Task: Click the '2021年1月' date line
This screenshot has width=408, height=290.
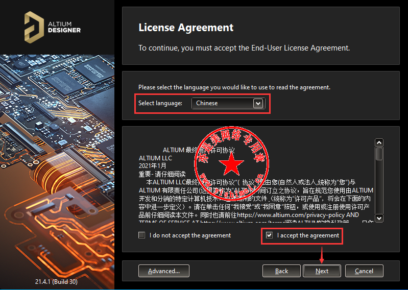Action: pyautogui.click(x=153, y=166)
